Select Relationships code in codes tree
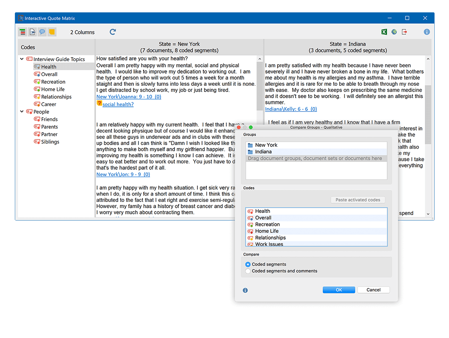 (56, 97)
